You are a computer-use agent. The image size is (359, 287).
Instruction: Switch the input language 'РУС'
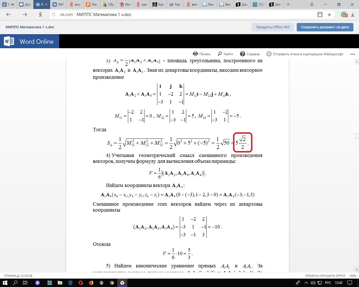(x=328, y=283)
